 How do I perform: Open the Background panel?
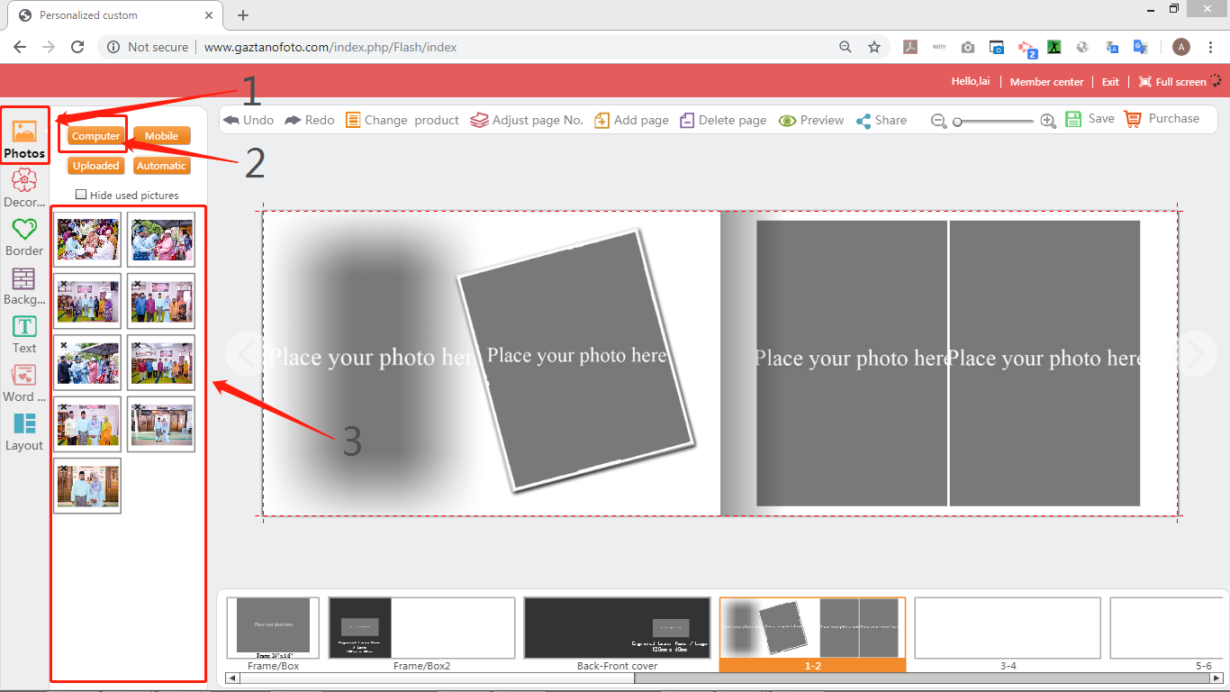tap(24, 285)
